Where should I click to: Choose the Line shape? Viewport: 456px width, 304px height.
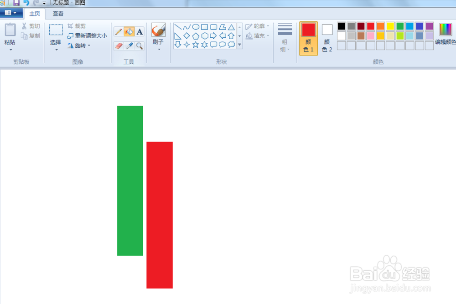(x=178, y=27)
